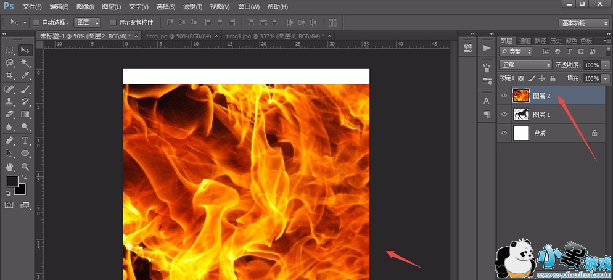Open the Character panel icon
The image size is (613, 280).
tap(487, 100)
